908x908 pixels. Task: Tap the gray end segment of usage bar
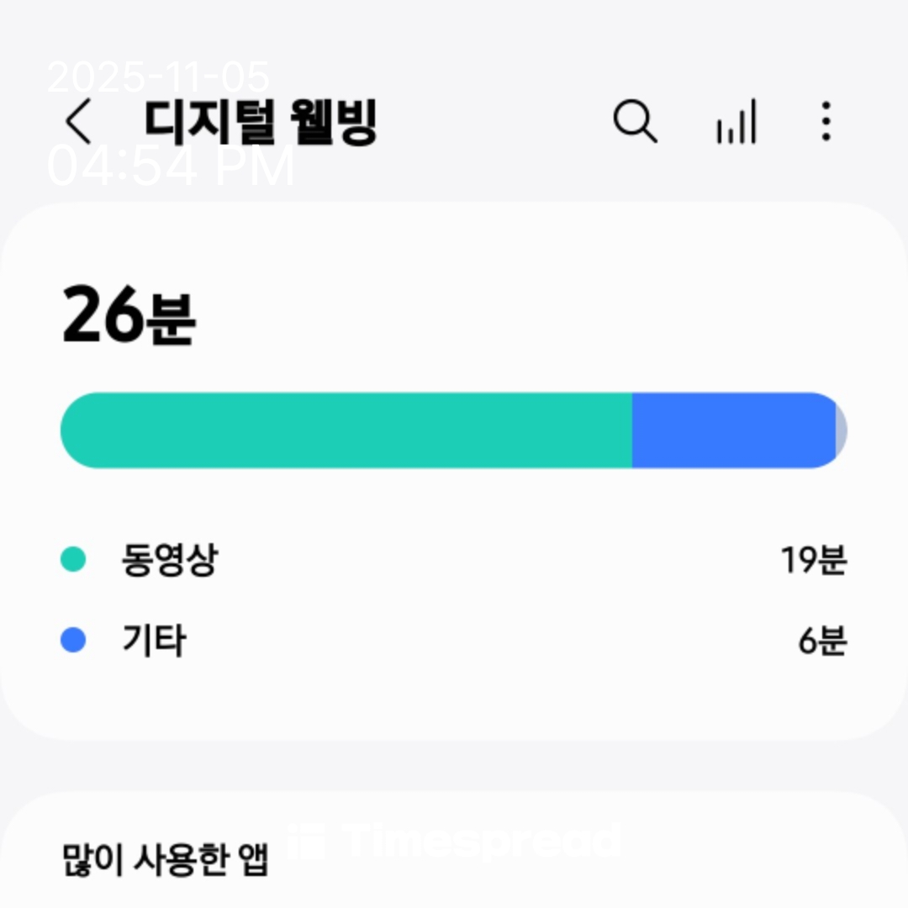pyautogui.click(x=841, y=430)
